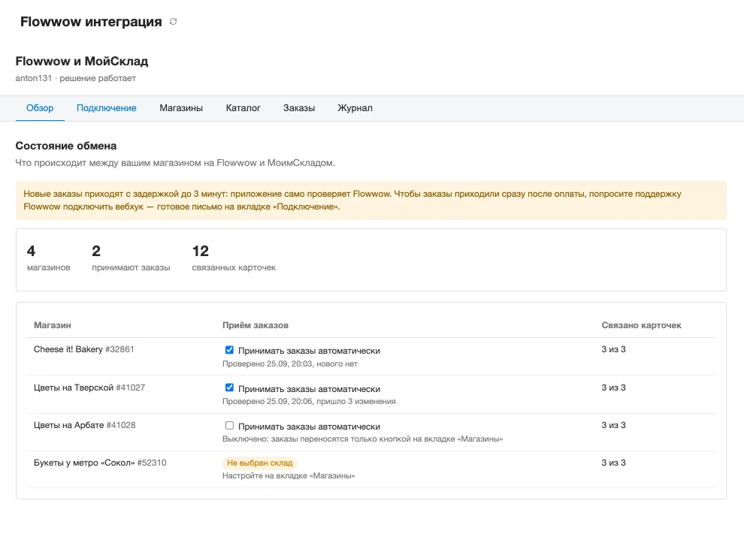Go to the Магазины tab

(x=181, y=108)
